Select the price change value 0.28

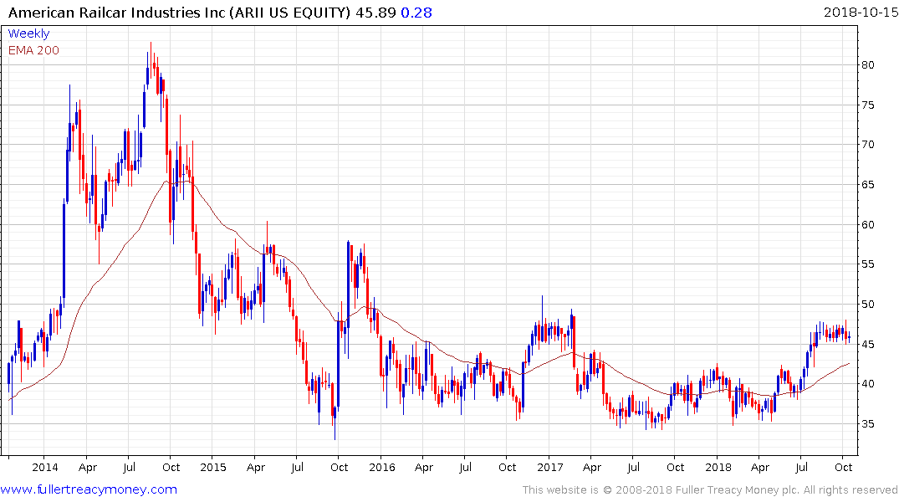click(416, 13)
